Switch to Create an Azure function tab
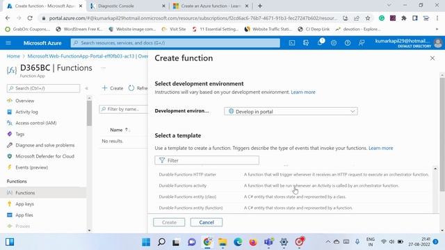445x250 pixels. click(210, 6)
